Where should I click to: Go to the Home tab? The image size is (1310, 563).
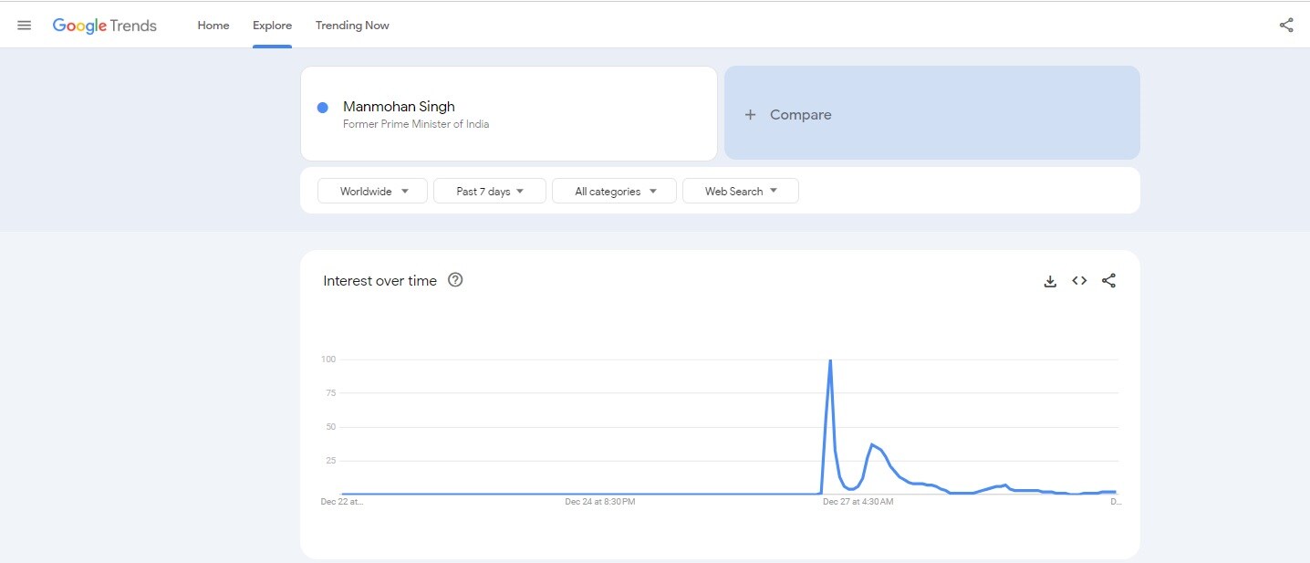pyautogui.click(x=213, y=26)
